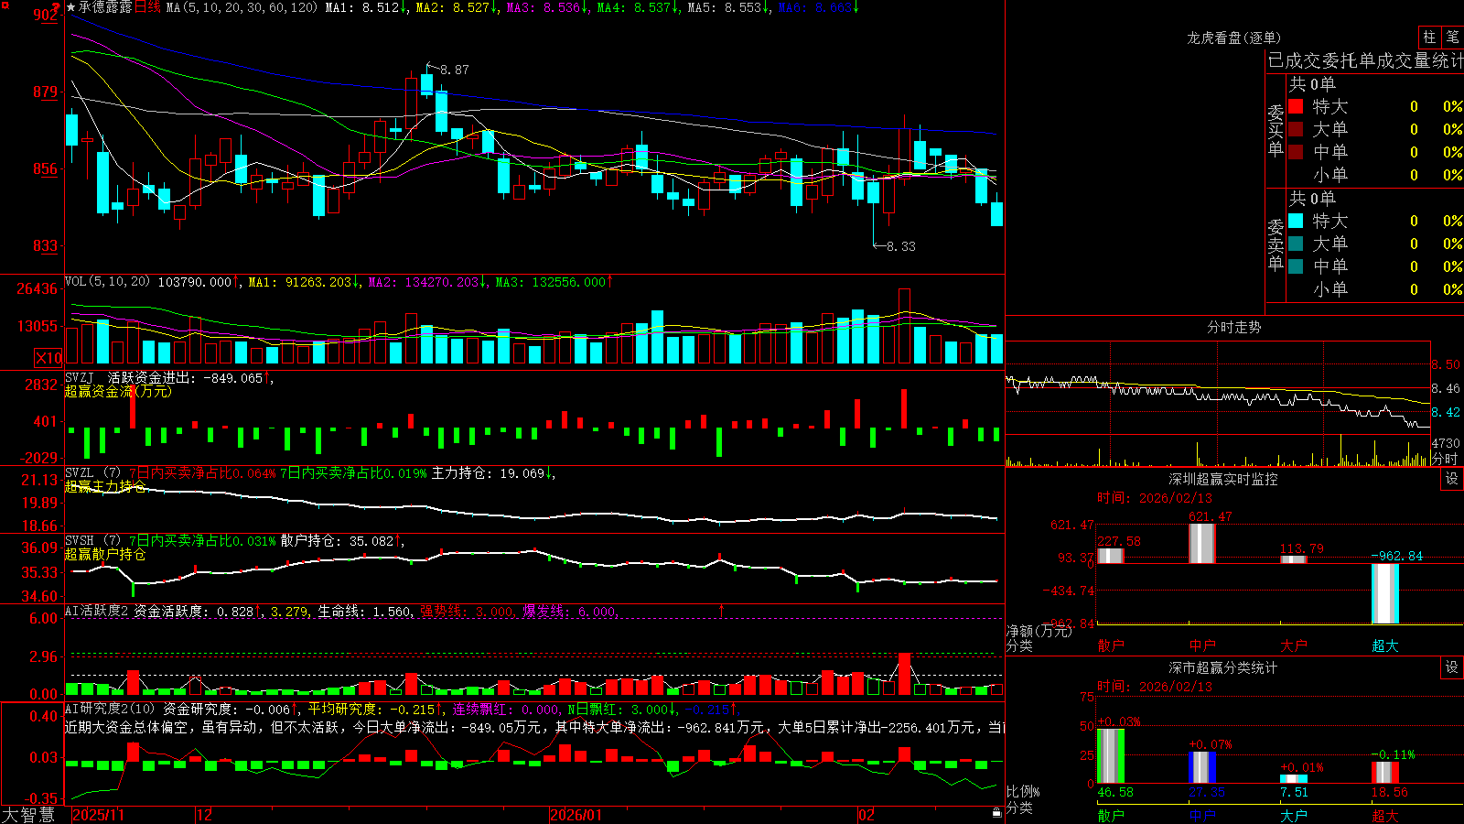Click the 柱 bar view button
Viewport: 1464px width, 824px height.
[1429, 38]
